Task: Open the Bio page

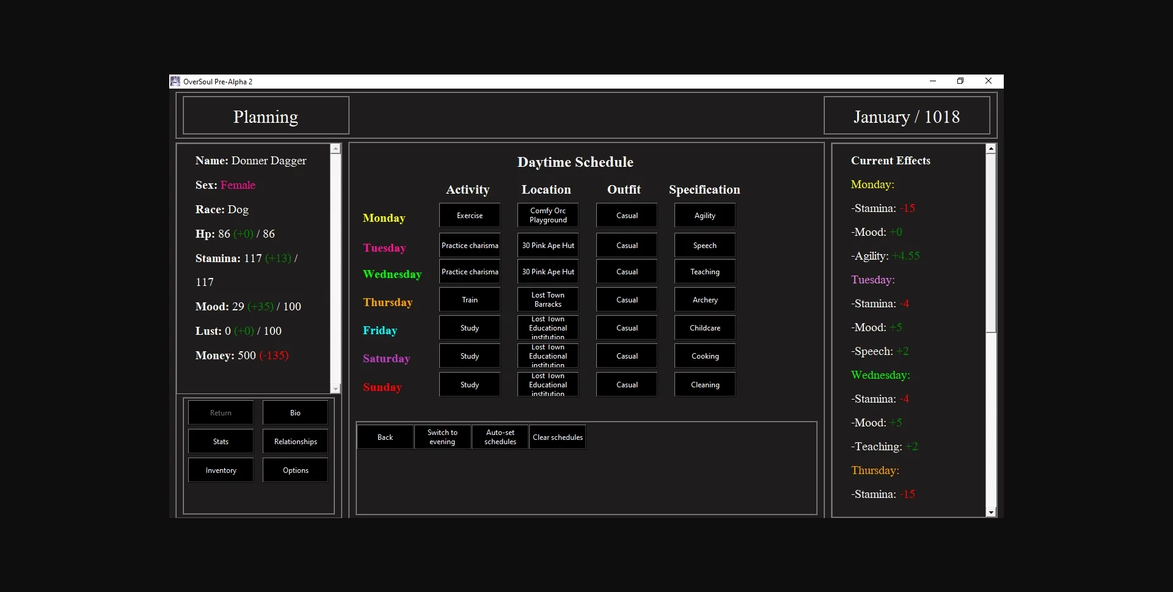Action: (295, 413)
